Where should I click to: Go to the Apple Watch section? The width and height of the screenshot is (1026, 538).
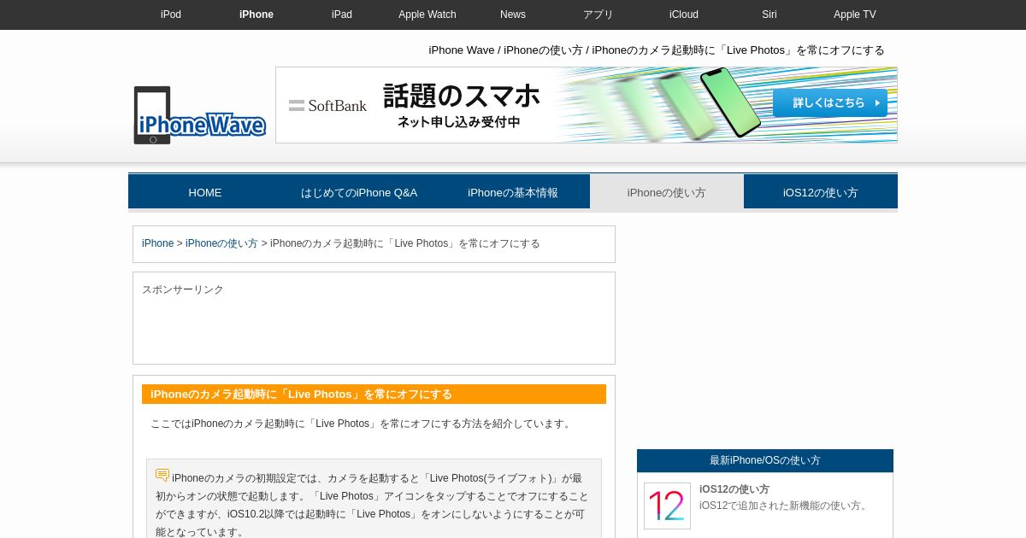tap(427, 15)
